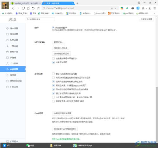Enable 最小化浏览器到系统托盘 checkbox
The image size is (158, 148).
[53, 74]
